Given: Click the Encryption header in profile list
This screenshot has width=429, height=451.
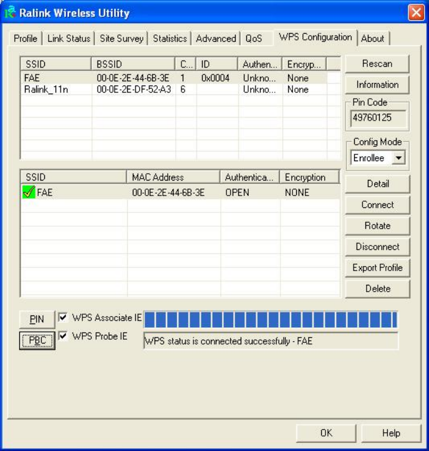Looking at the screenshot, I should [x=309, y=177].
